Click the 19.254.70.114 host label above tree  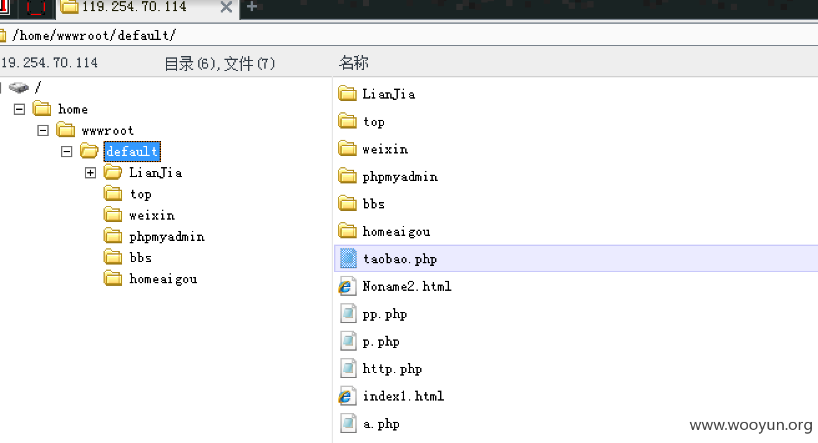[x=49, y=63]
